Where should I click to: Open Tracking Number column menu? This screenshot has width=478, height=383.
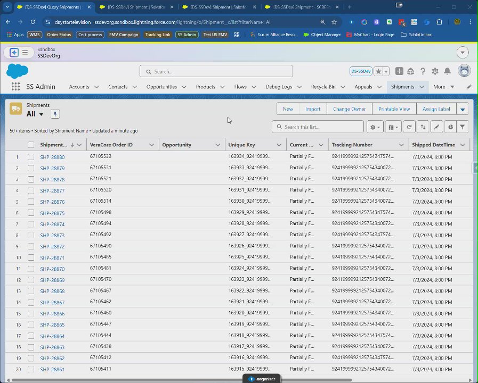[x=401, y=145]
